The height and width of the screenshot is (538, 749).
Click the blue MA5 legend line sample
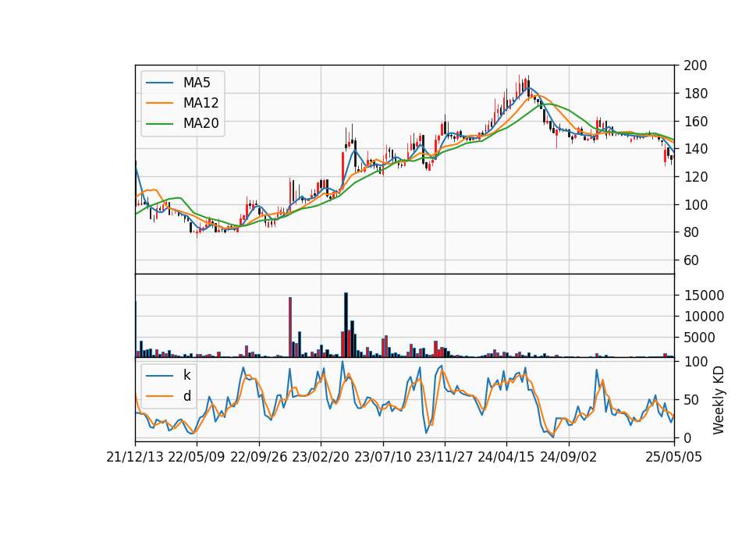tap(159, 83)
